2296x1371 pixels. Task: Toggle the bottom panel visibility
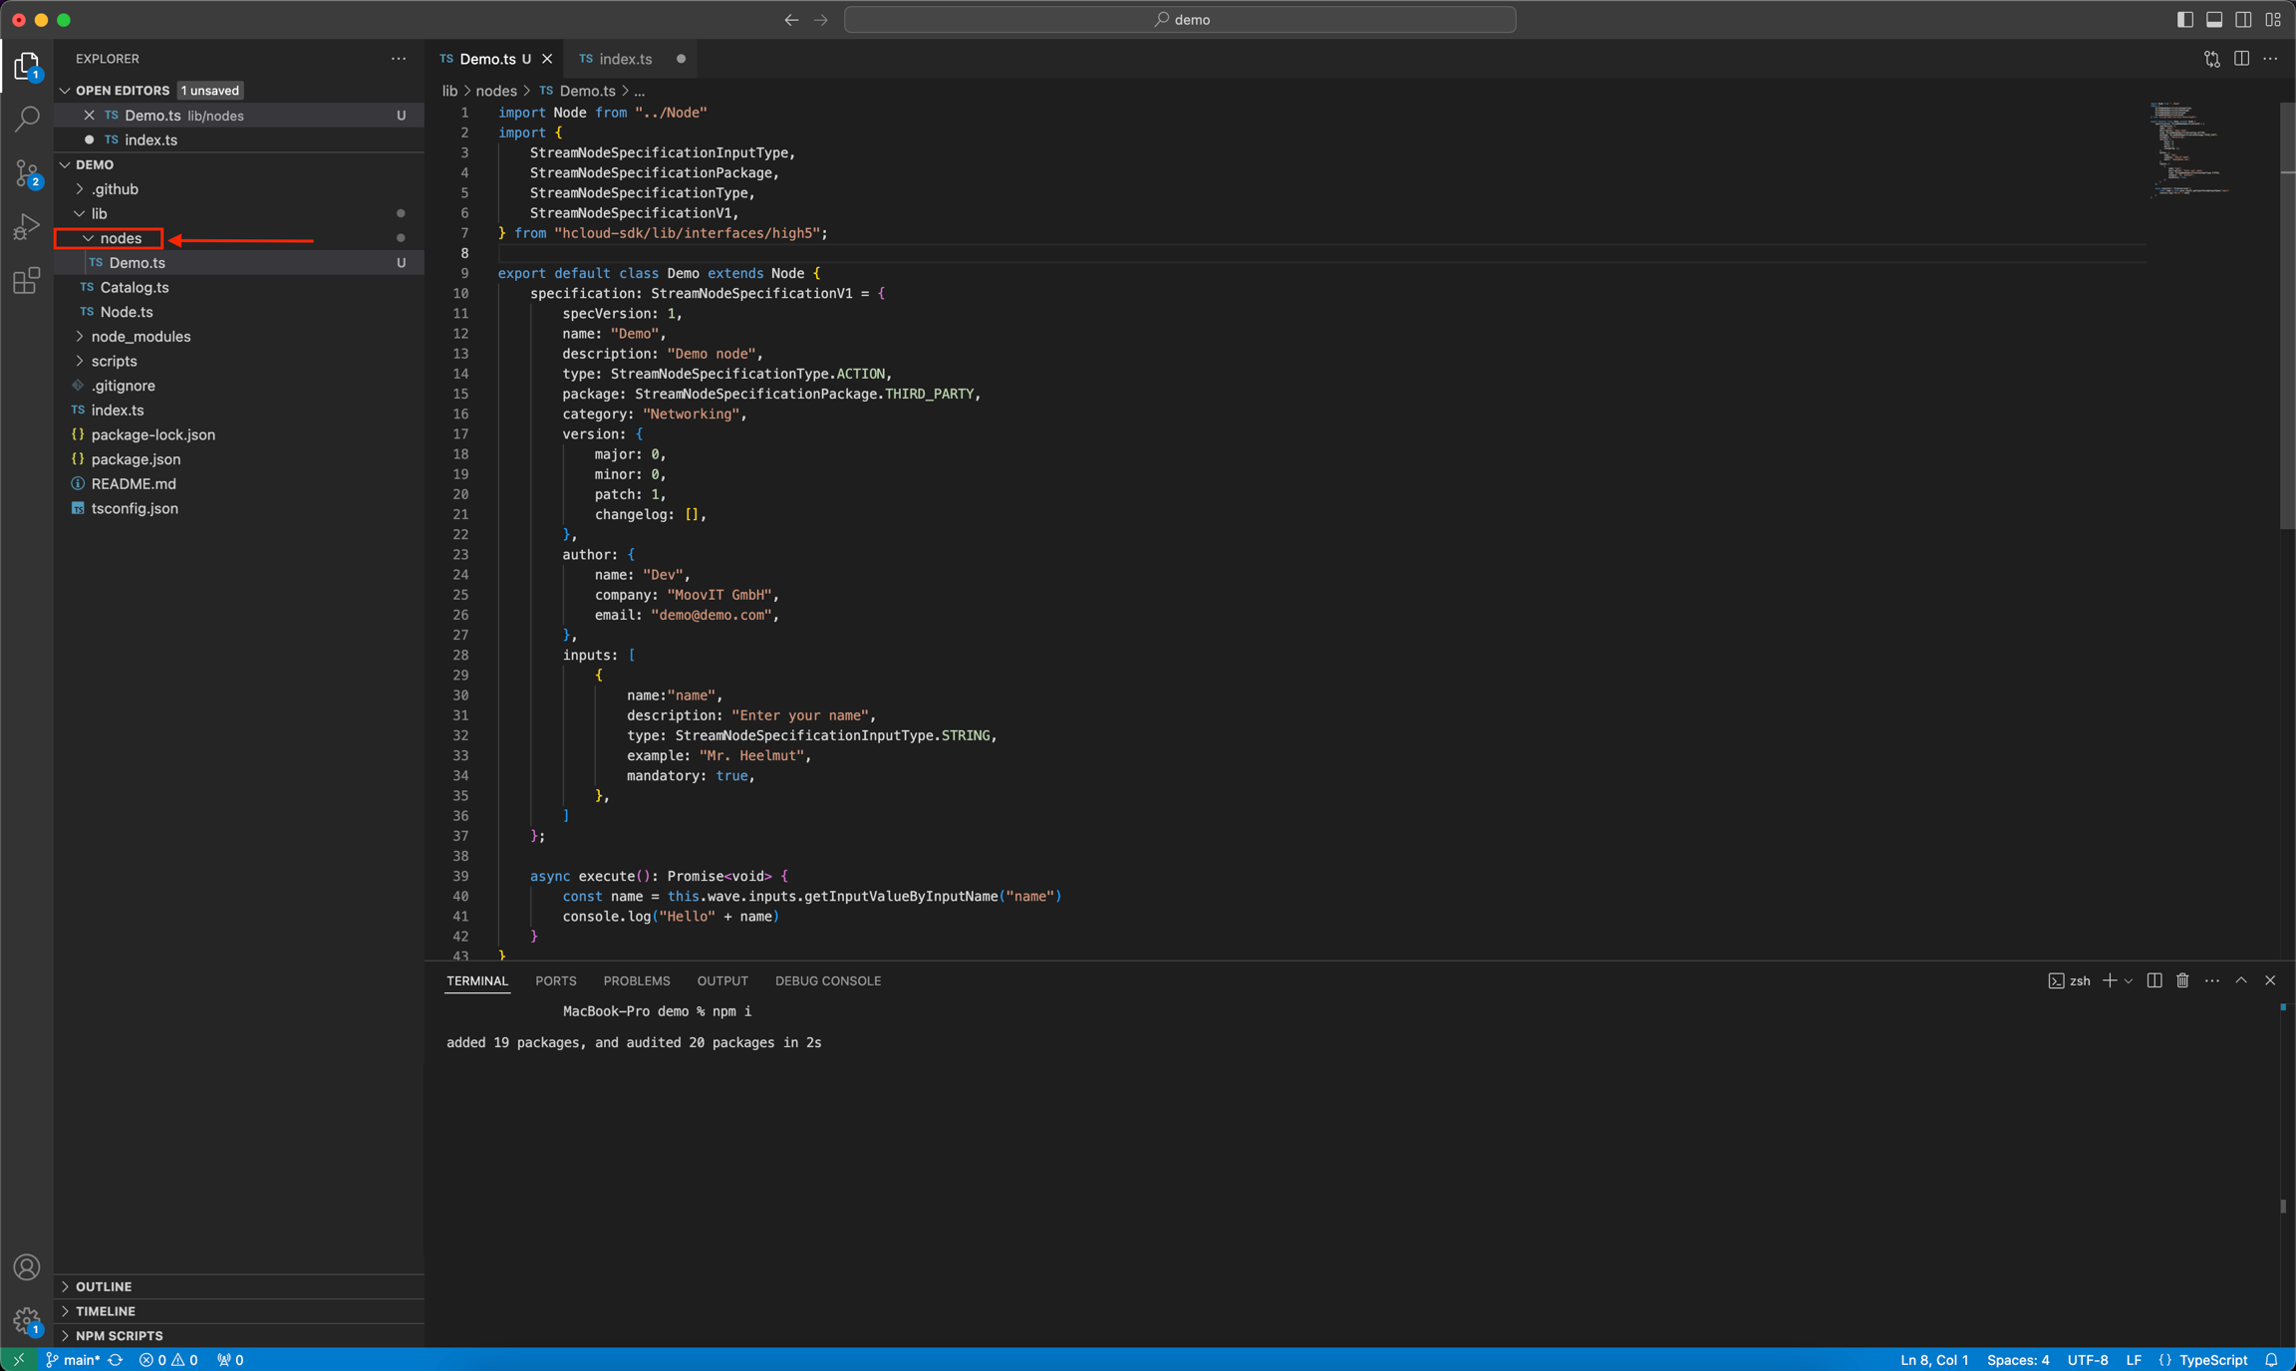pyautogui.click(x=2214, y=20)
